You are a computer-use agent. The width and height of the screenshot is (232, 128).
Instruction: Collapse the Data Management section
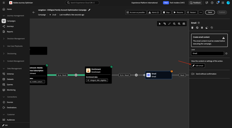point(4,68)
